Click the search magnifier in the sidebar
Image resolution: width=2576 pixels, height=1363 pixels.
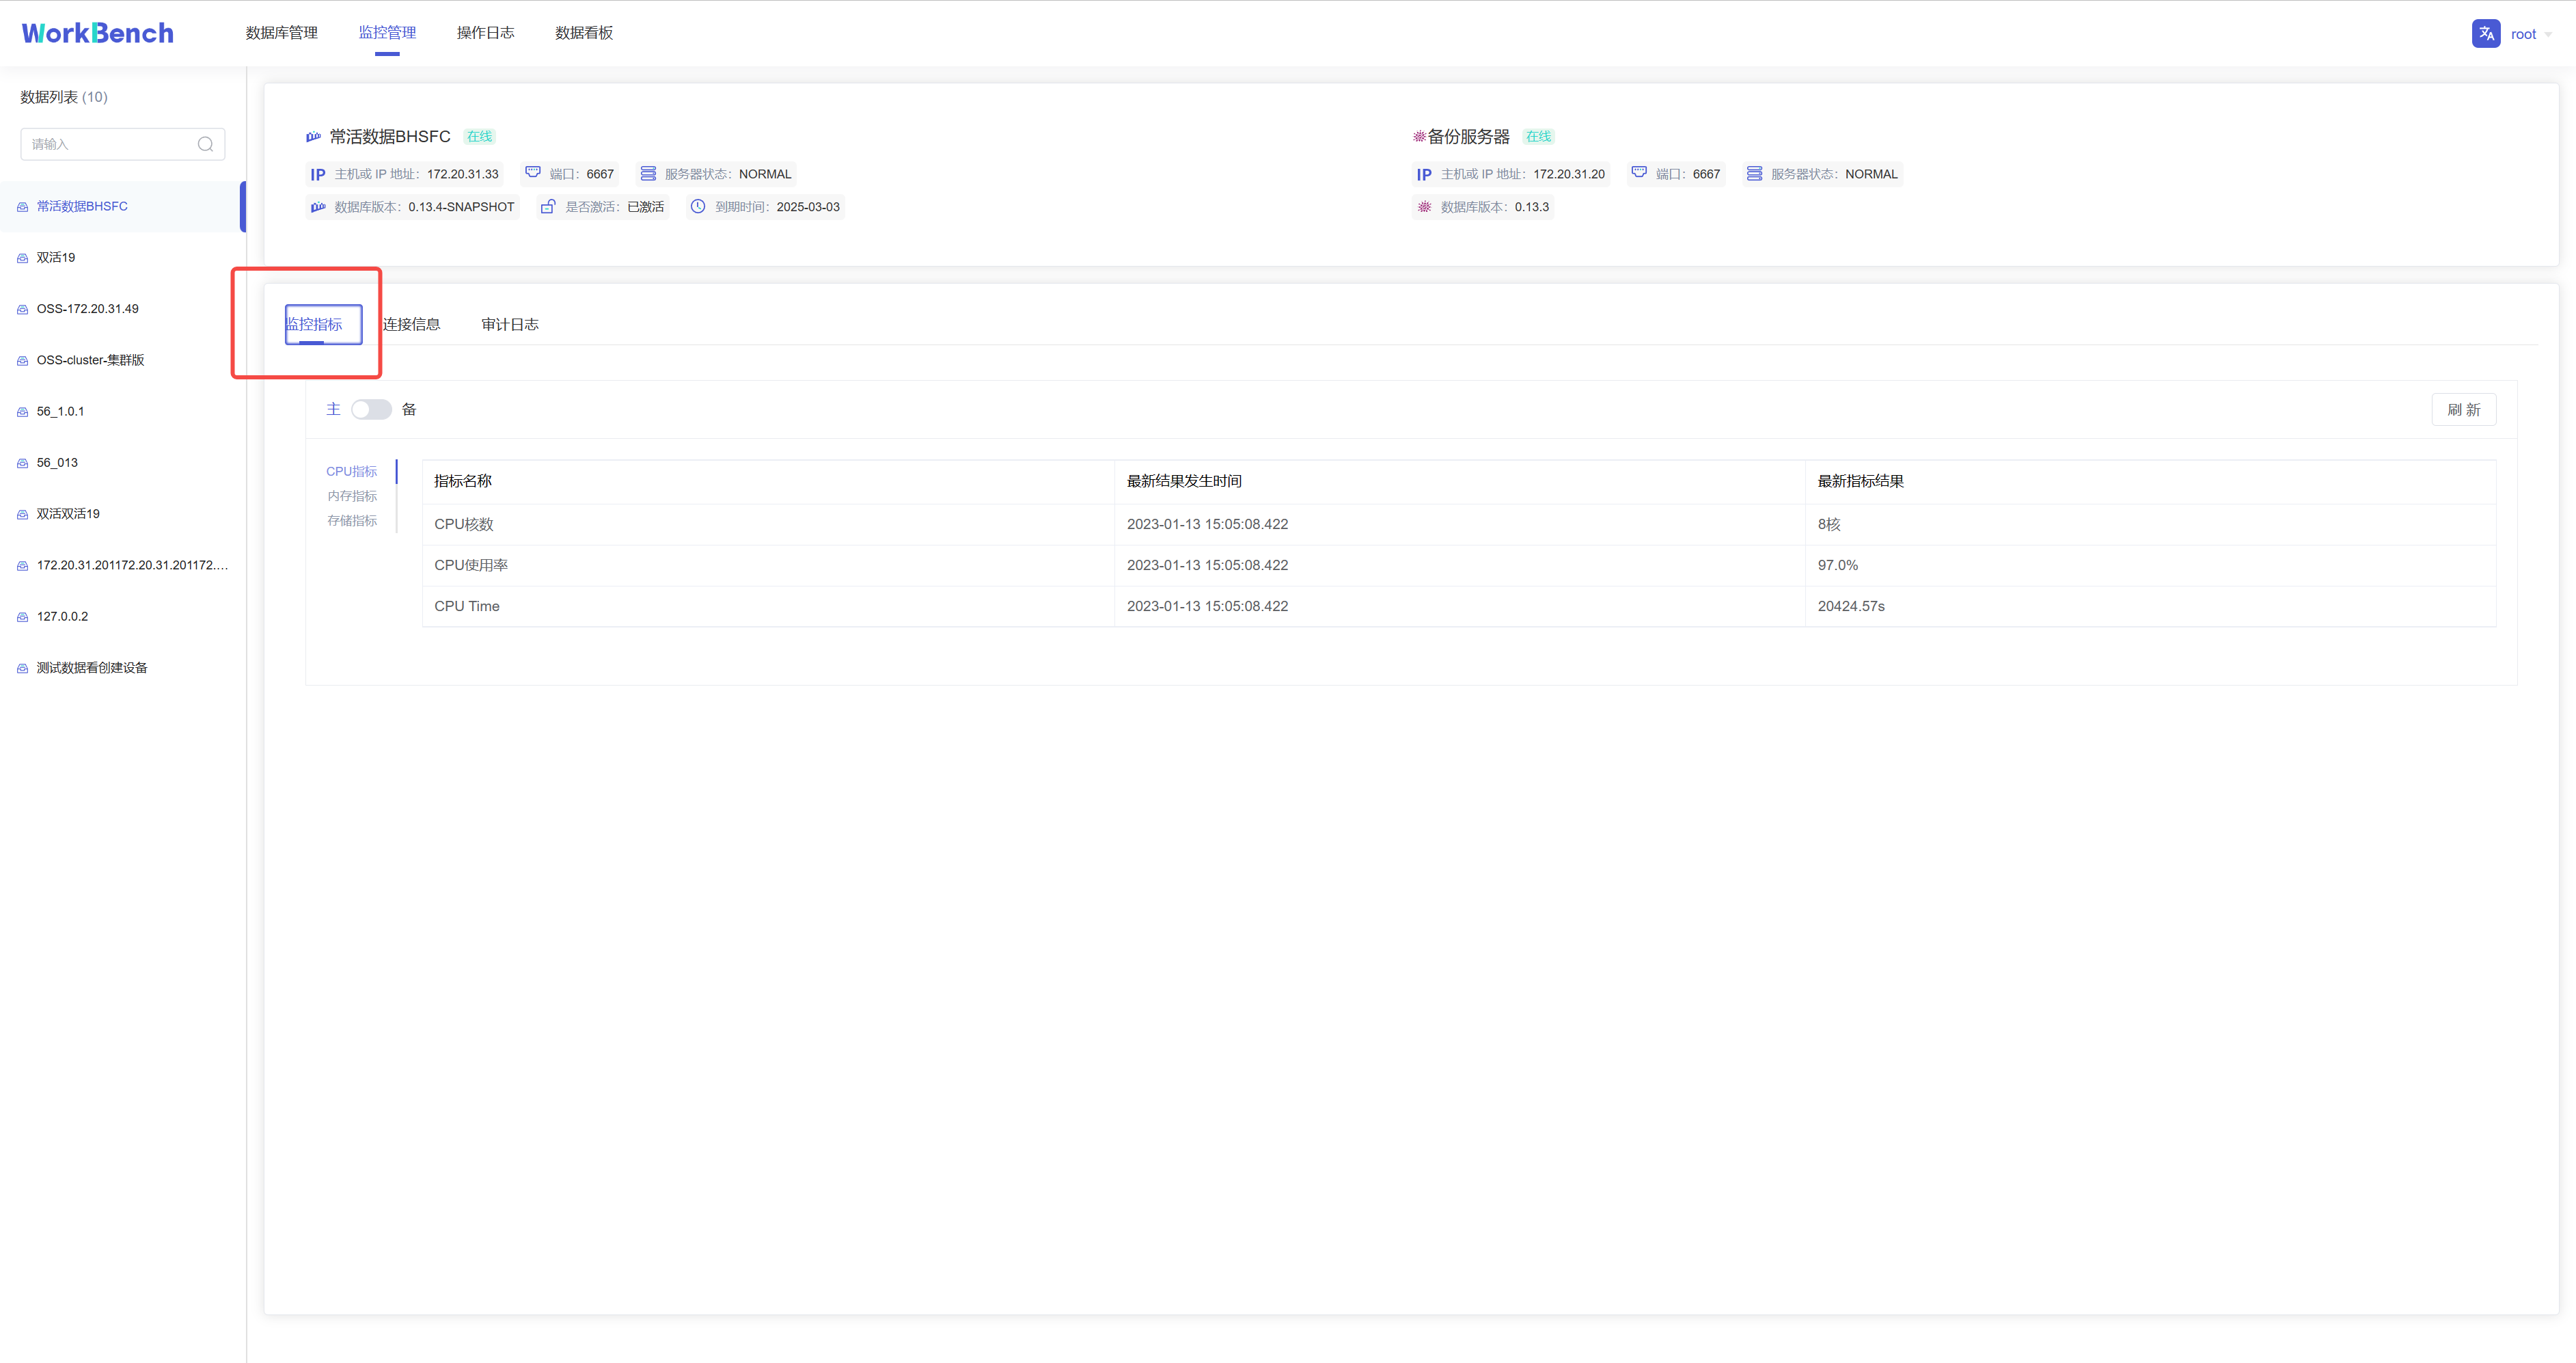[205, 143]
